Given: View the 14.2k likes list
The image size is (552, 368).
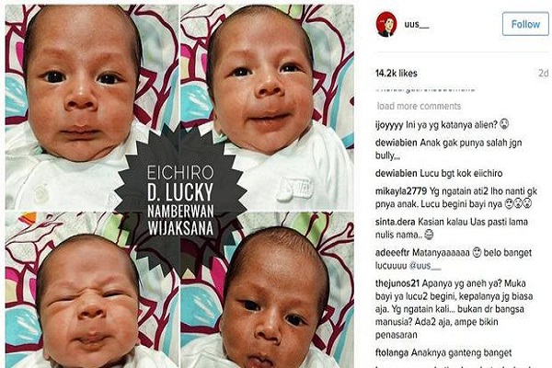Looking at the screenshot, I should [x=396, y=74].
